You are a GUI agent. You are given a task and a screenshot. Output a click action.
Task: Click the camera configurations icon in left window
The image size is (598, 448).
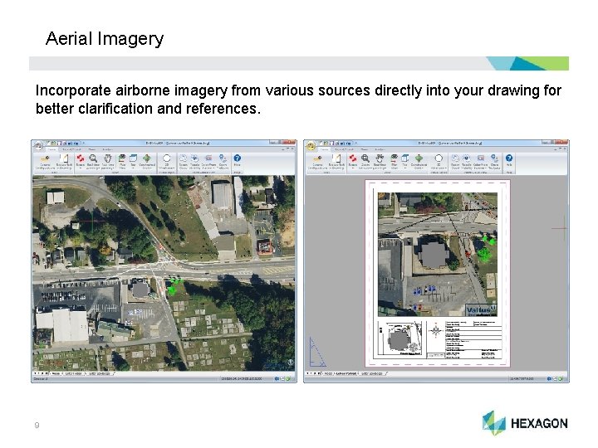click(x=45, y=158)
